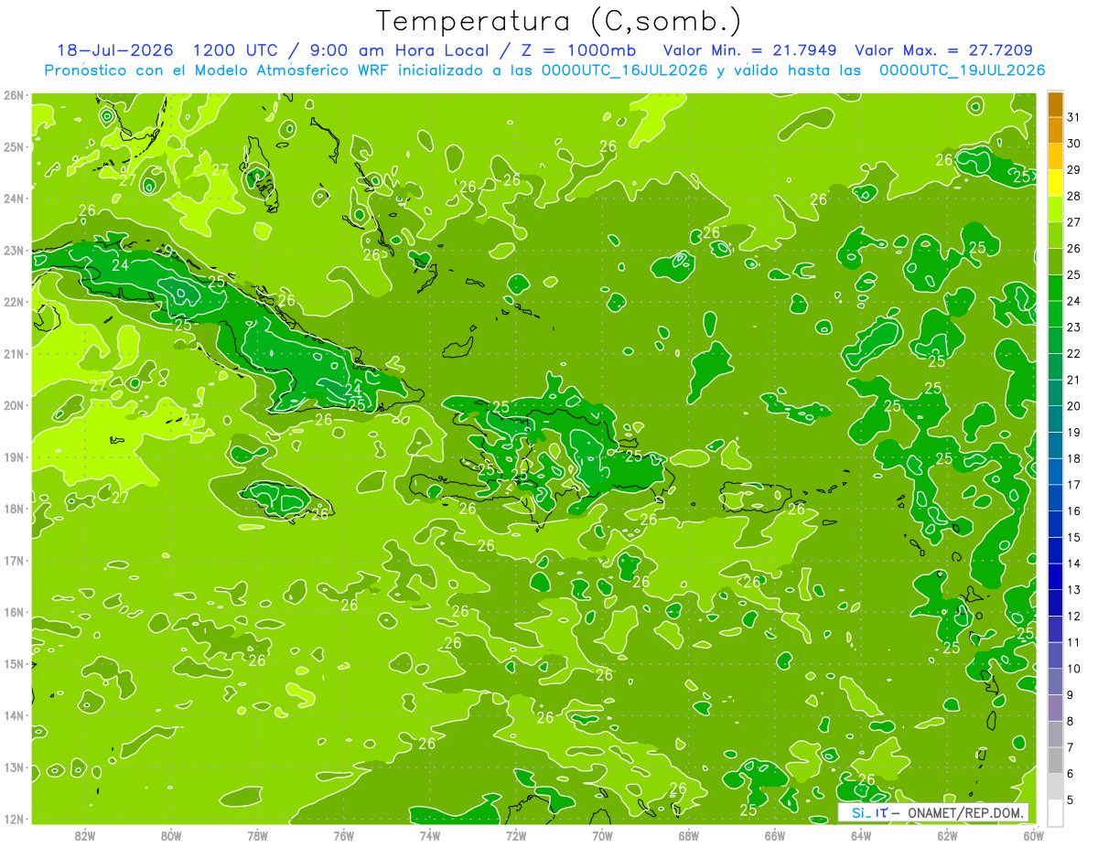Click the '76W' longitude axis label

coord(344,836)
